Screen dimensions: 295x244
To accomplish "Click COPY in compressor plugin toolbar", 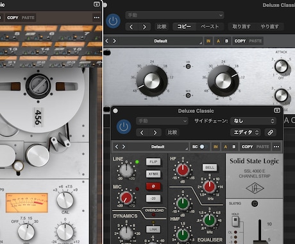I will click(240, 41).
